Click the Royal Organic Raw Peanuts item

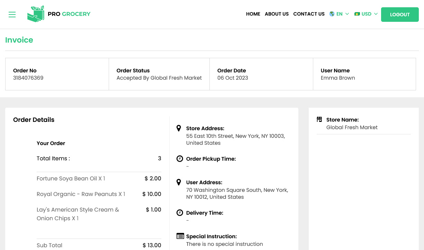(81, 194)
